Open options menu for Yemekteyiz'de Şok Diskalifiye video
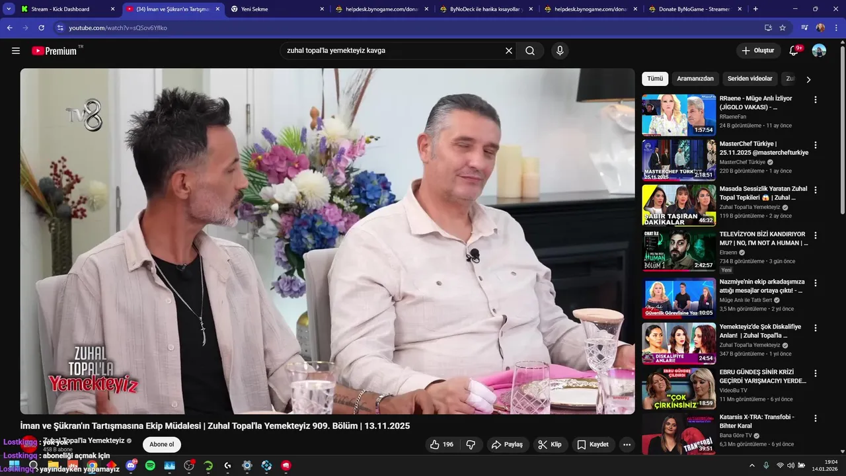Image resolution: width=846 pixels, height=476 pixels. 816,328
